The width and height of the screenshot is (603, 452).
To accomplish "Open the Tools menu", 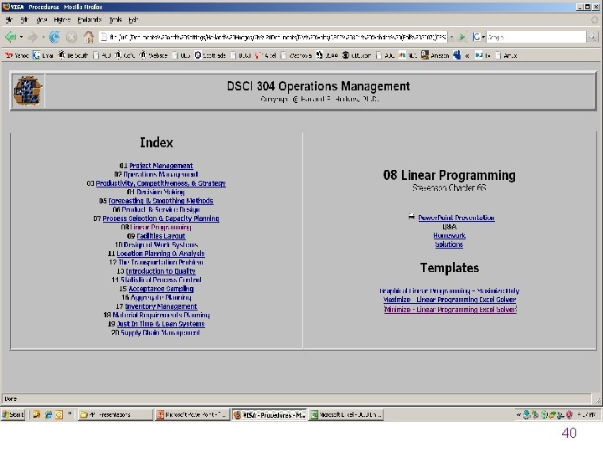I will (x=116, y=19).
